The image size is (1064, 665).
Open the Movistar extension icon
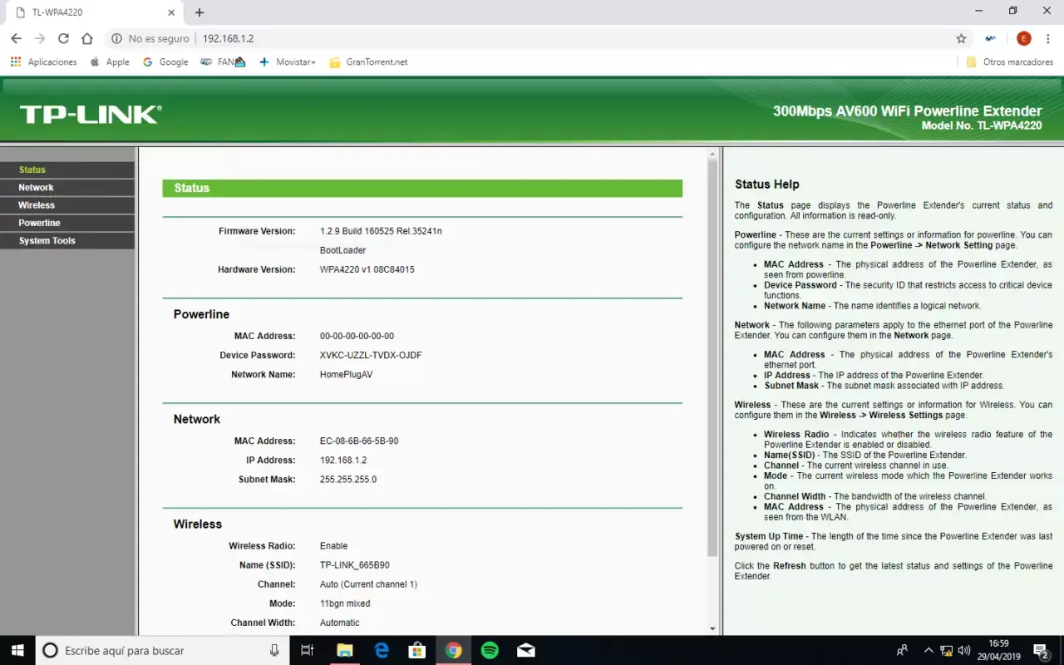pos(990,38)
